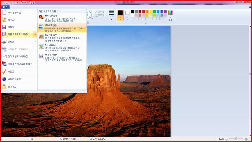The height and width of the screenshot is (142, 252).
Task: Click the vertical scrollbar on the right
Action: pos(250,81)
